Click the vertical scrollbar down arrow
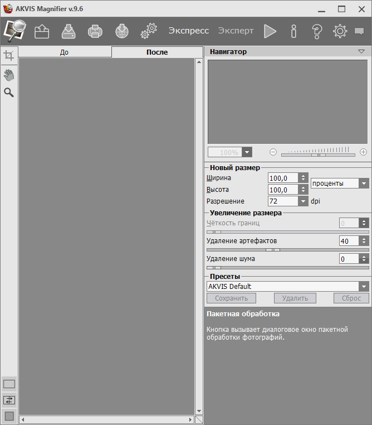The image size is (372, 425). [x=199, y=411]
